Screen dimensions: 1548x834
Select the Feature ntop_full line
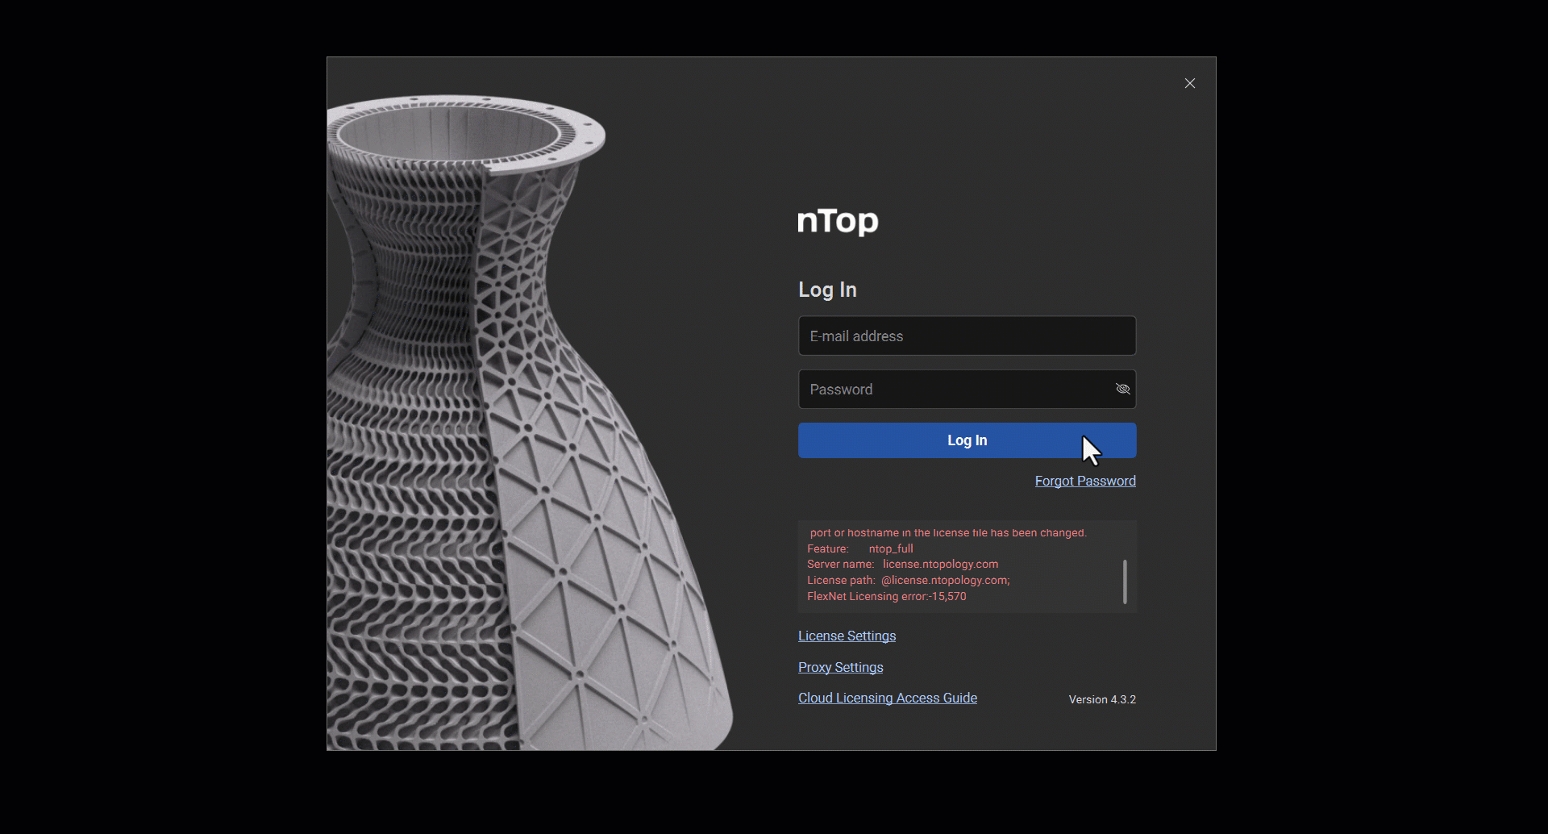[x=859, y=548]
